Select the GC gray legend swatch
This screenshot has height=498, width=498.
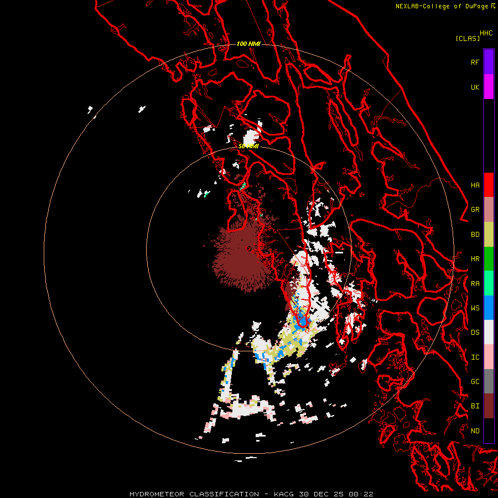489,381
